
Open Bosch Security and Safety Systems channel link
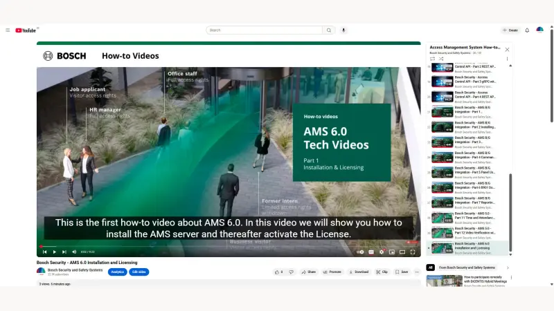pyautogui.click(x=75, y=270)
